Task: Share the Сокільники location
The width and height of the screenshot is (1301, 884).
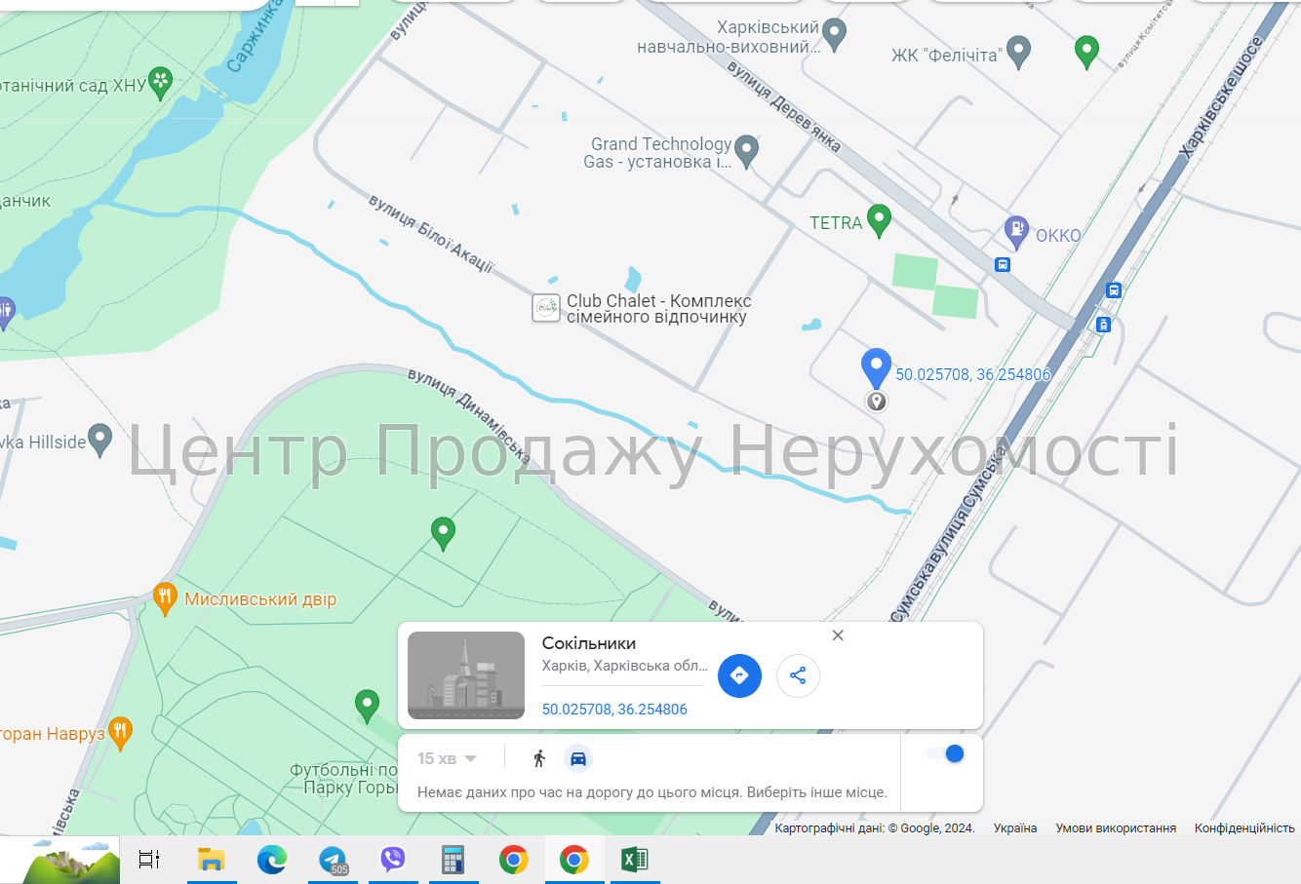Action: tap(798, 675)
